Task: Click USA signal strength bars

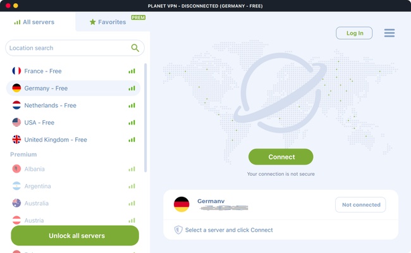Action: 132,123
